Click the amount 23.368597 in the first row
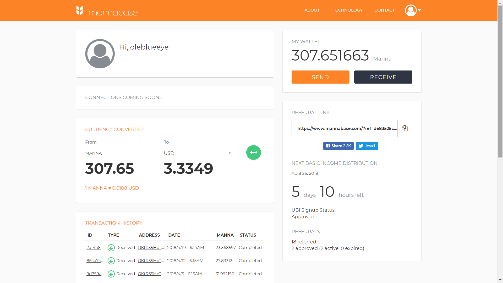The image size is (503, 283). coord(226,248)
